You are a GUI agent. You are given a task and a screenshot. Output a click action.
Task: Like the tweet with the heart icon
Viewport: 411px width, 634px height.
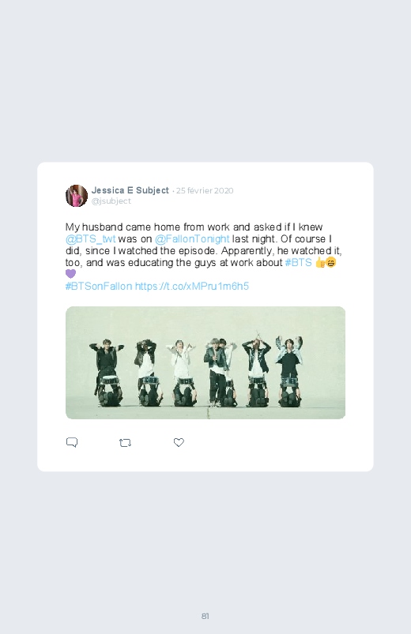[179, 442]
